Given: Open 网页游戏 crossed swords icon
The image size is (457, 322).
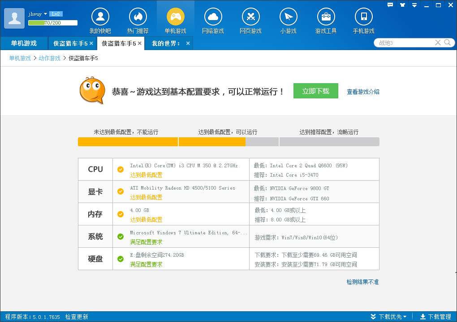Looking at the screenshot, I should (x=250, y=17).
